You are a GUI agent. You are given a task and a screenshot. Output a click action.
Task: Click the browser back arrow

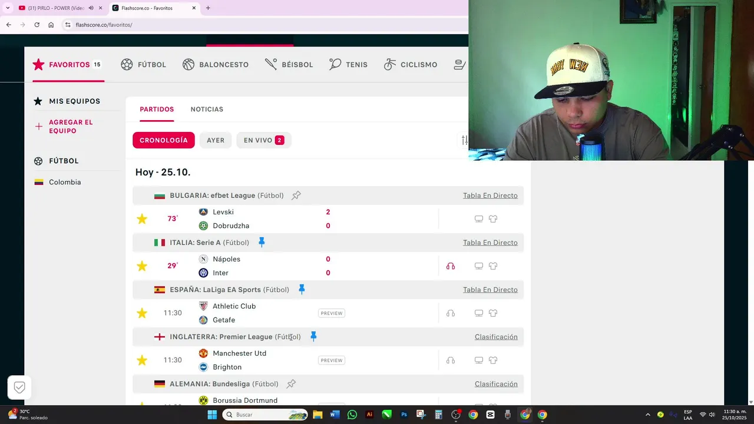(x=8, y=25)
